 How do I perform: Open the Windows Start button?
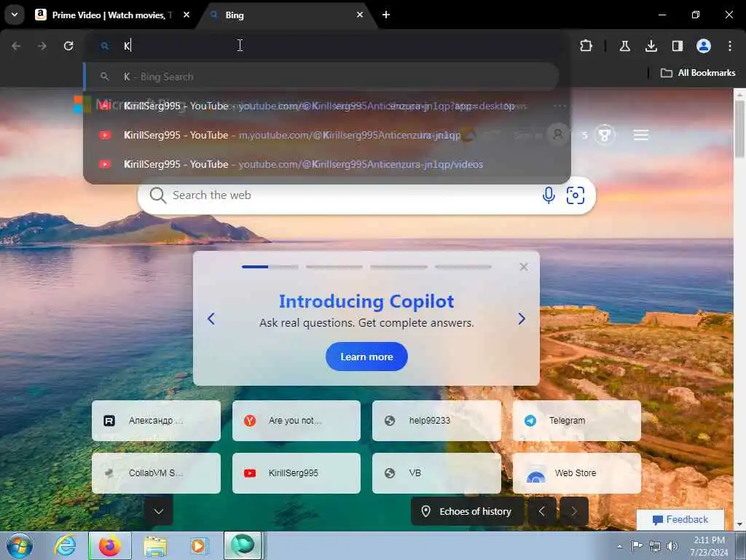[20, 545]
